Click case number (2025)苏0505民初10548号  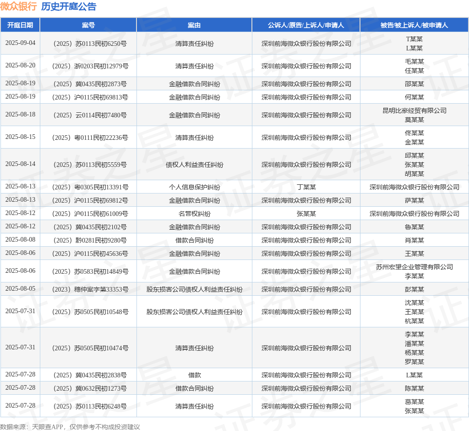click(x=90, y=312)
